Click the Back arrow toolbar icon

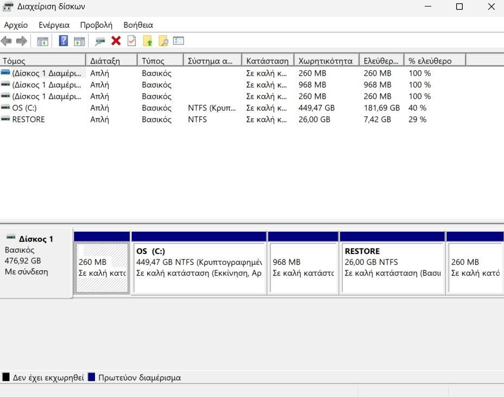[7, 41]
